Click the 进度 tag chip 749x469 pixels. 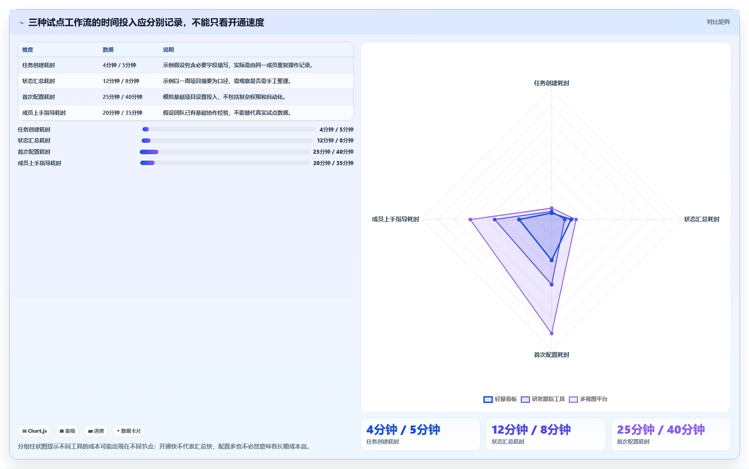click(96, 431)
